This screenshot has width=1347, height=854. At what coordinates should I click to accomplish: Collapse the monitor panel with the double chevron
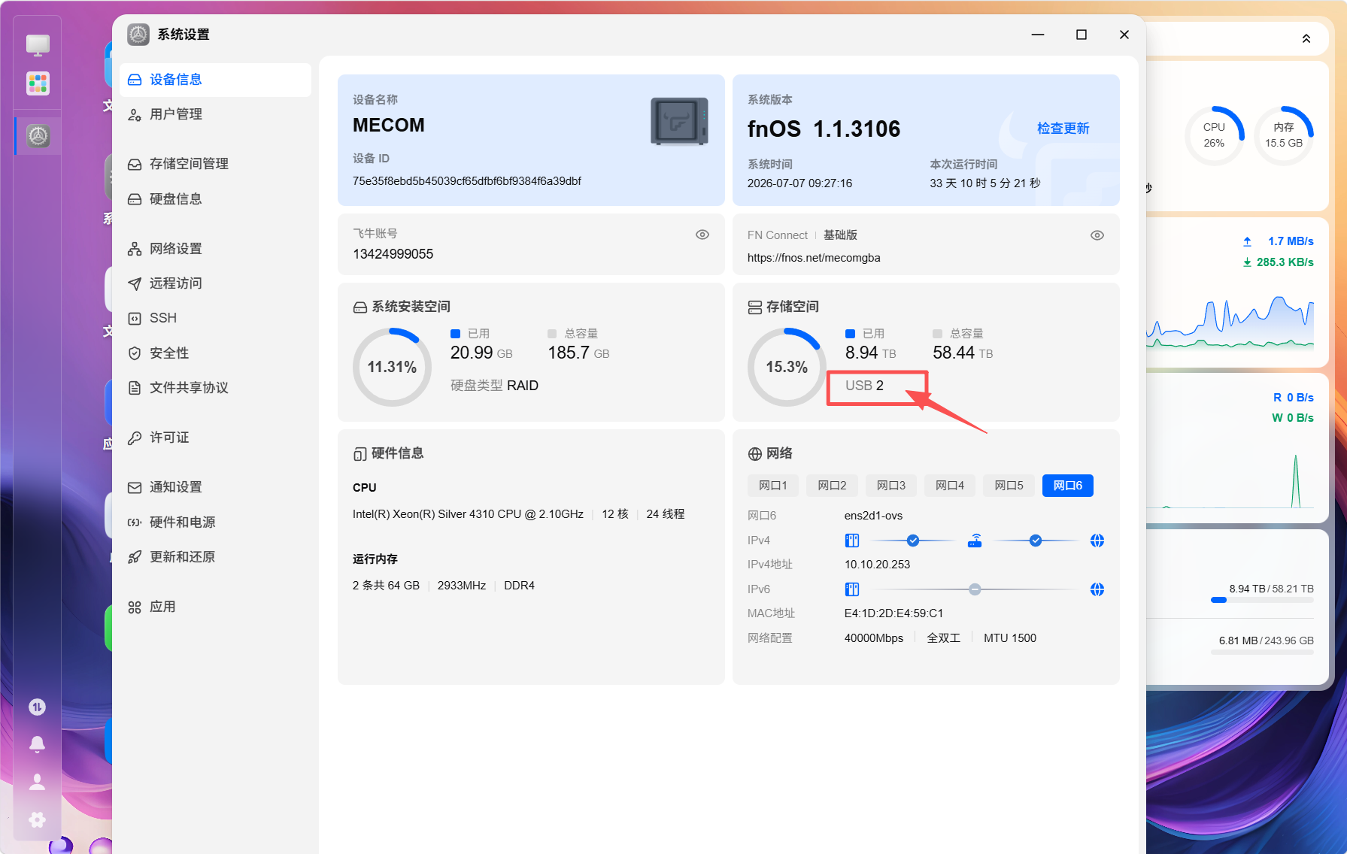tap(1306, 38)
